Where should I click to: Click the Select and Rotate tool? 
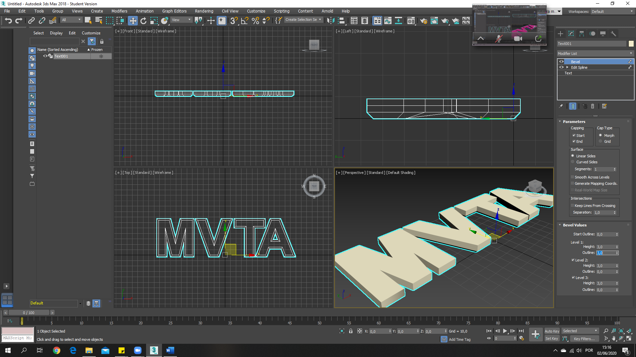(x=143, y=21)
